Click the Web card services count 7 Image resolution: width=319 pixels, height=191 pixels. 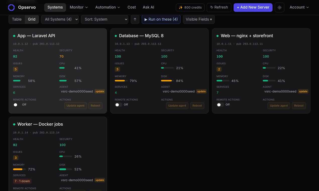coord(218,93)
